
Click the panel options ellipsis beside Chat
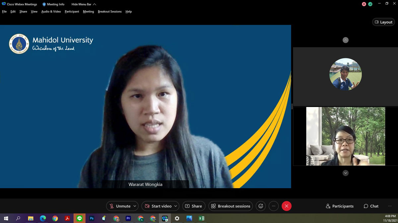(390, 206)
